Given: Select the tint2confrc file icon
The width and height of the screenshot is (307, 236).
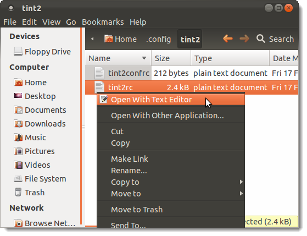Looking at the screenshot, I should 99,73.
